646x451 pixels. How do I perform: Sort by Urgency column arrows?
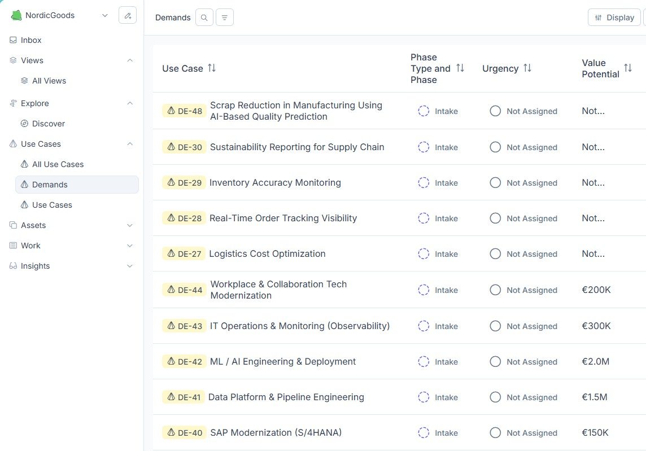pos(527,68)
